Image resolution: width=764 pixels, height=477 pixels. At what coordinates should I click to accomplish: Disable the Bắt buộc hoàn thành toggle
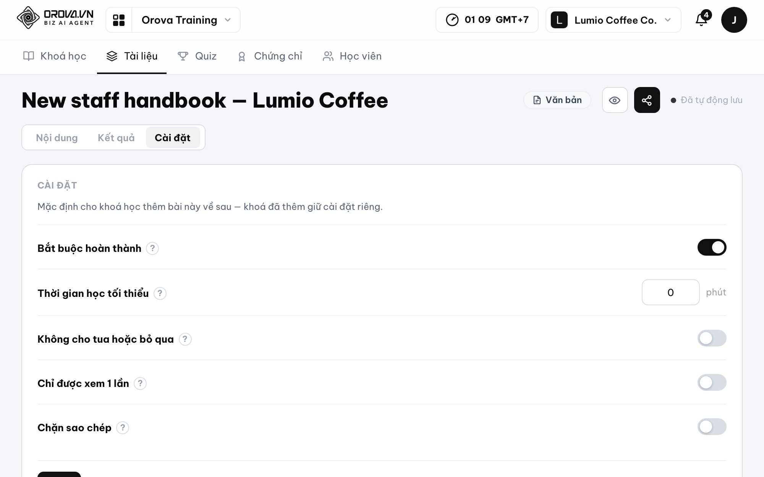point(712,247)
